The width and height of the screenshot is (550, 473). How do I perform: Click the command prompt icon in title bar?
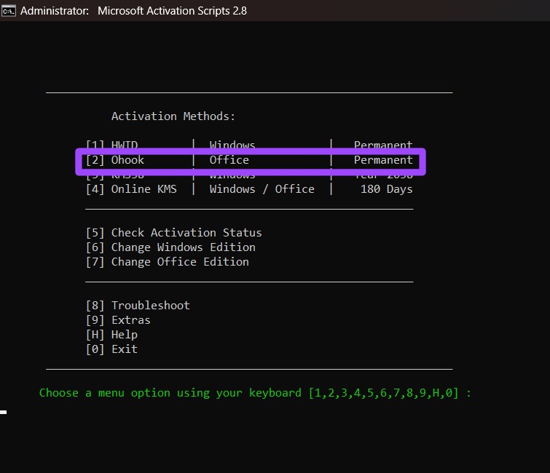pyautogui.click(x=9, y=11)
